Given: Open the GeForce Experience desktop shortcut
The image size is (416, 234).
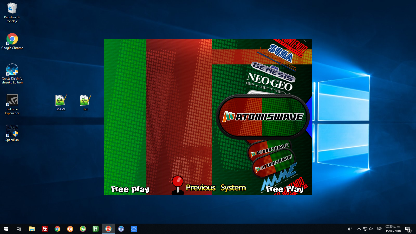Looking at the screenshot, I should click(12, 105).
